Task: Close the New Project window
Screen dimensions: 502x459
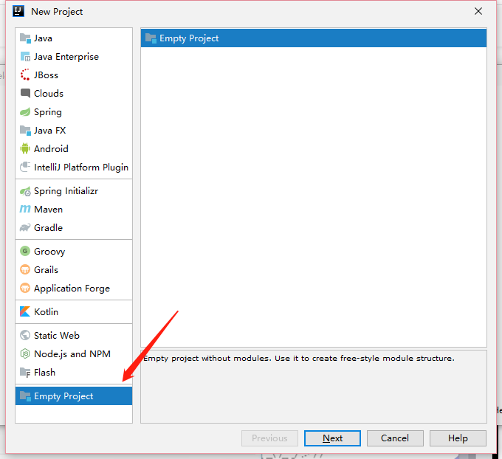Action: pyautogui.click(x=478, y=11)
